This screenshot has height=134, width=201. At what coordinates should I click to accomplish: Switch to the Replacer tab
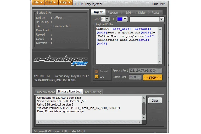113,13
